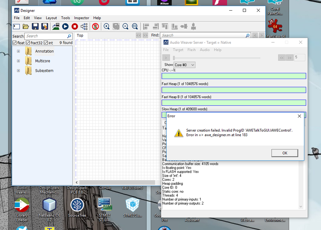The image size is (321, 230).
Task: Stop the design with the red Stop icon
Action: point(75,26)
